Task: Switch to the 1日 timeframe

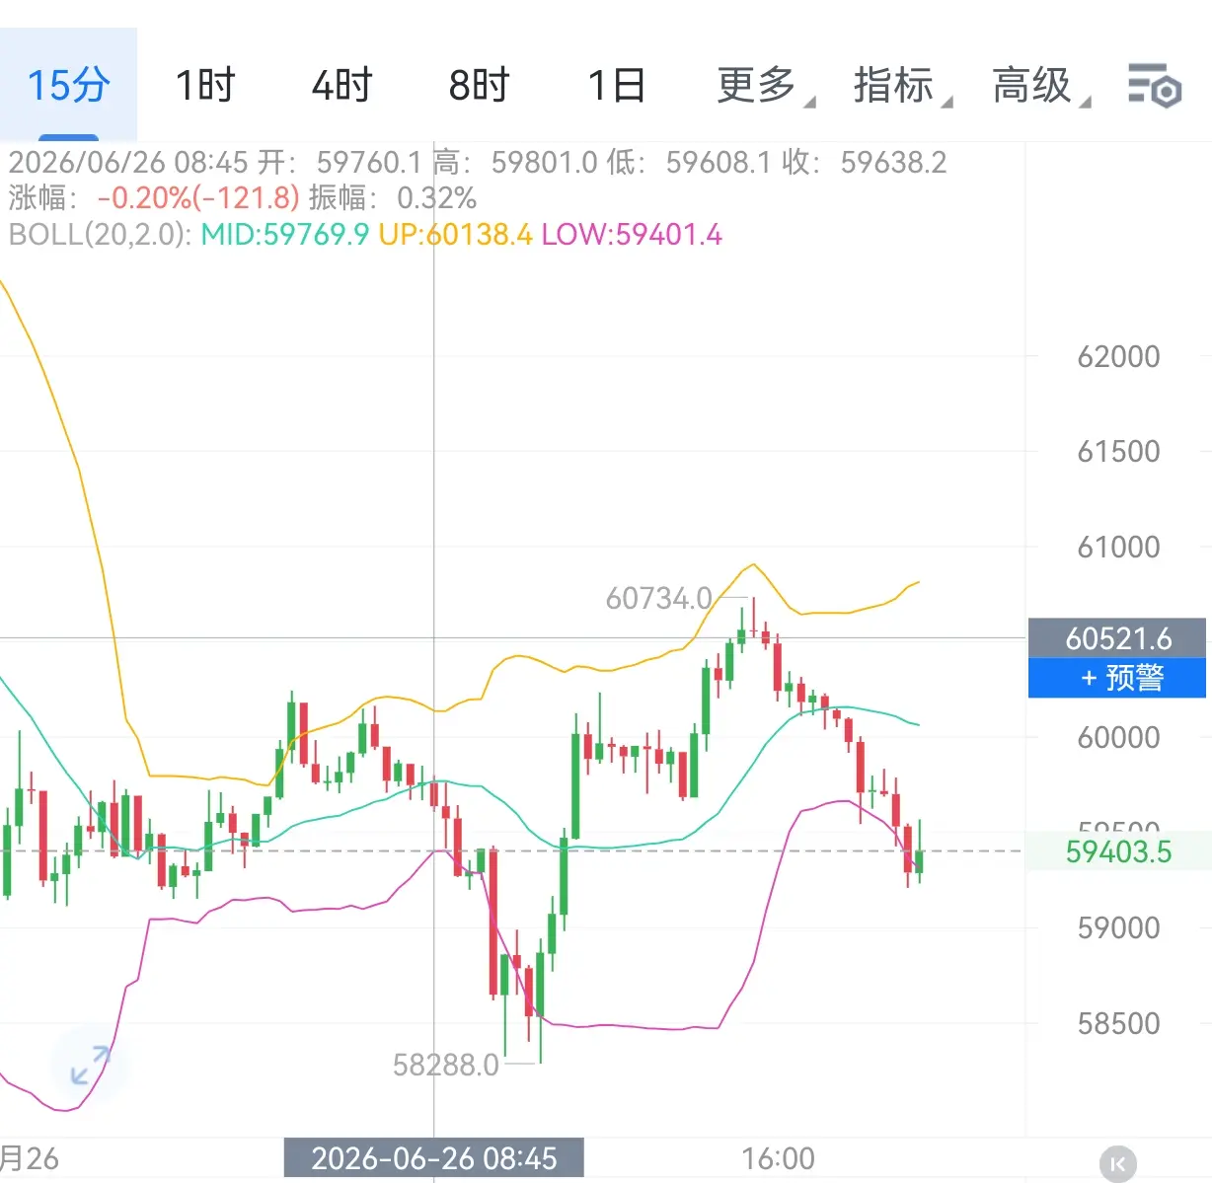Action: [616, 85]
